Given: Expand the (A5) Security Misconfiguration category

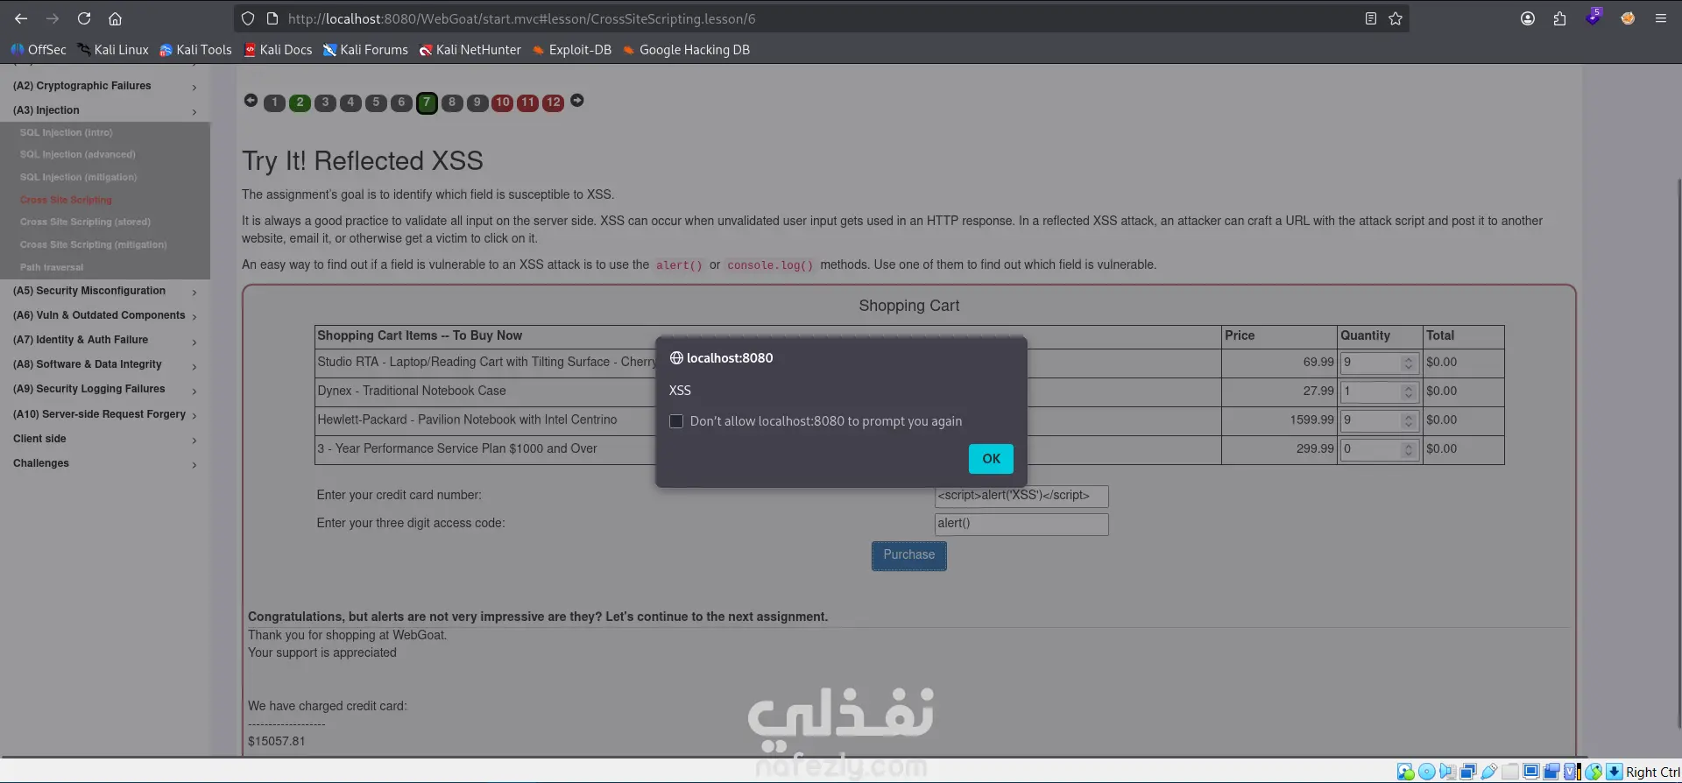Looking at the screenshot, I should (x=105, y=291).
